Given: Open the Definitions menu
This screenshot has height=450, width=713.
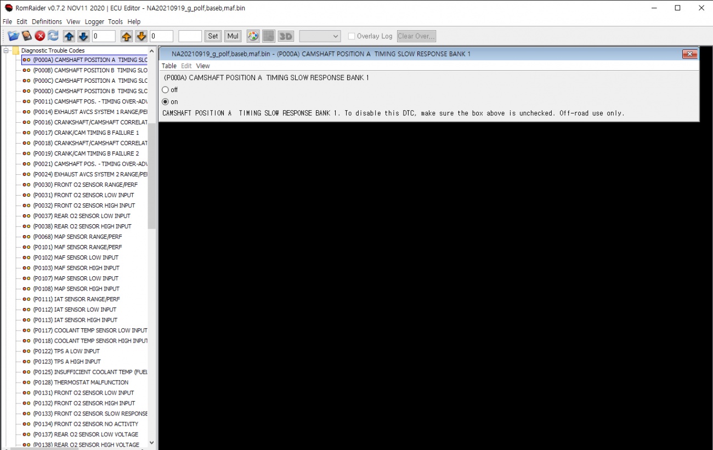Looking at the screenshot, I should tap(47, 22).
